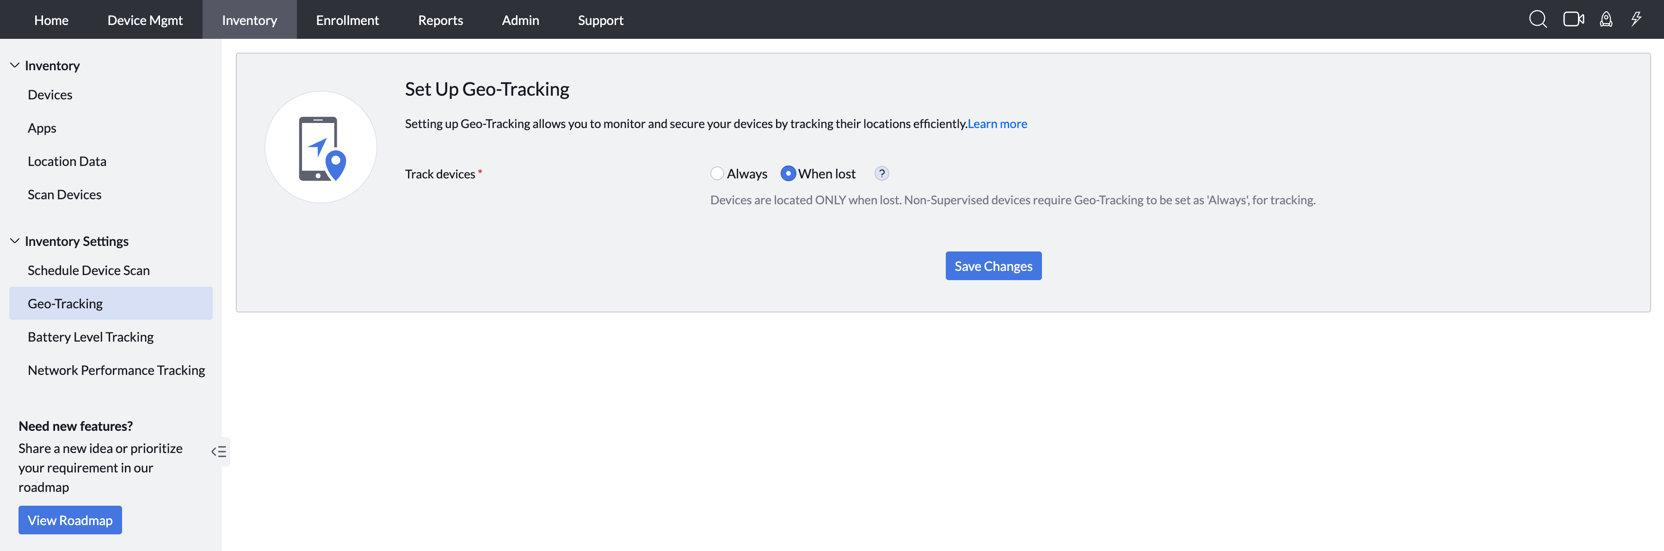Open the video camera icon
This screenshot has height=551, width=1664.
(x=1573, y=19)
